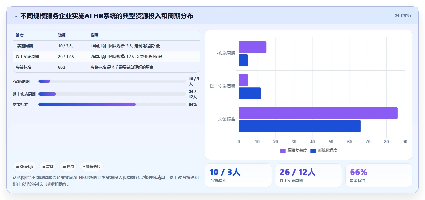The width and height of the screenshot is (425, 200).
Task: Click the purple bar for 以上实施周期
Action: click(x=243, y=80)
